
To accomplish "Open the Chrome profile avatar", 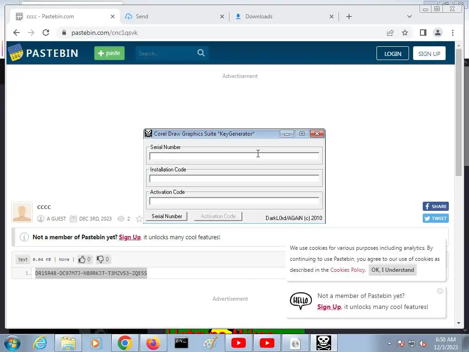I will (437, 33).
